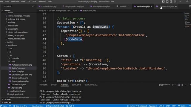This screenshot has width=191, height=107.
Task: Click Go Live in status bar
Action: point(182,106)
